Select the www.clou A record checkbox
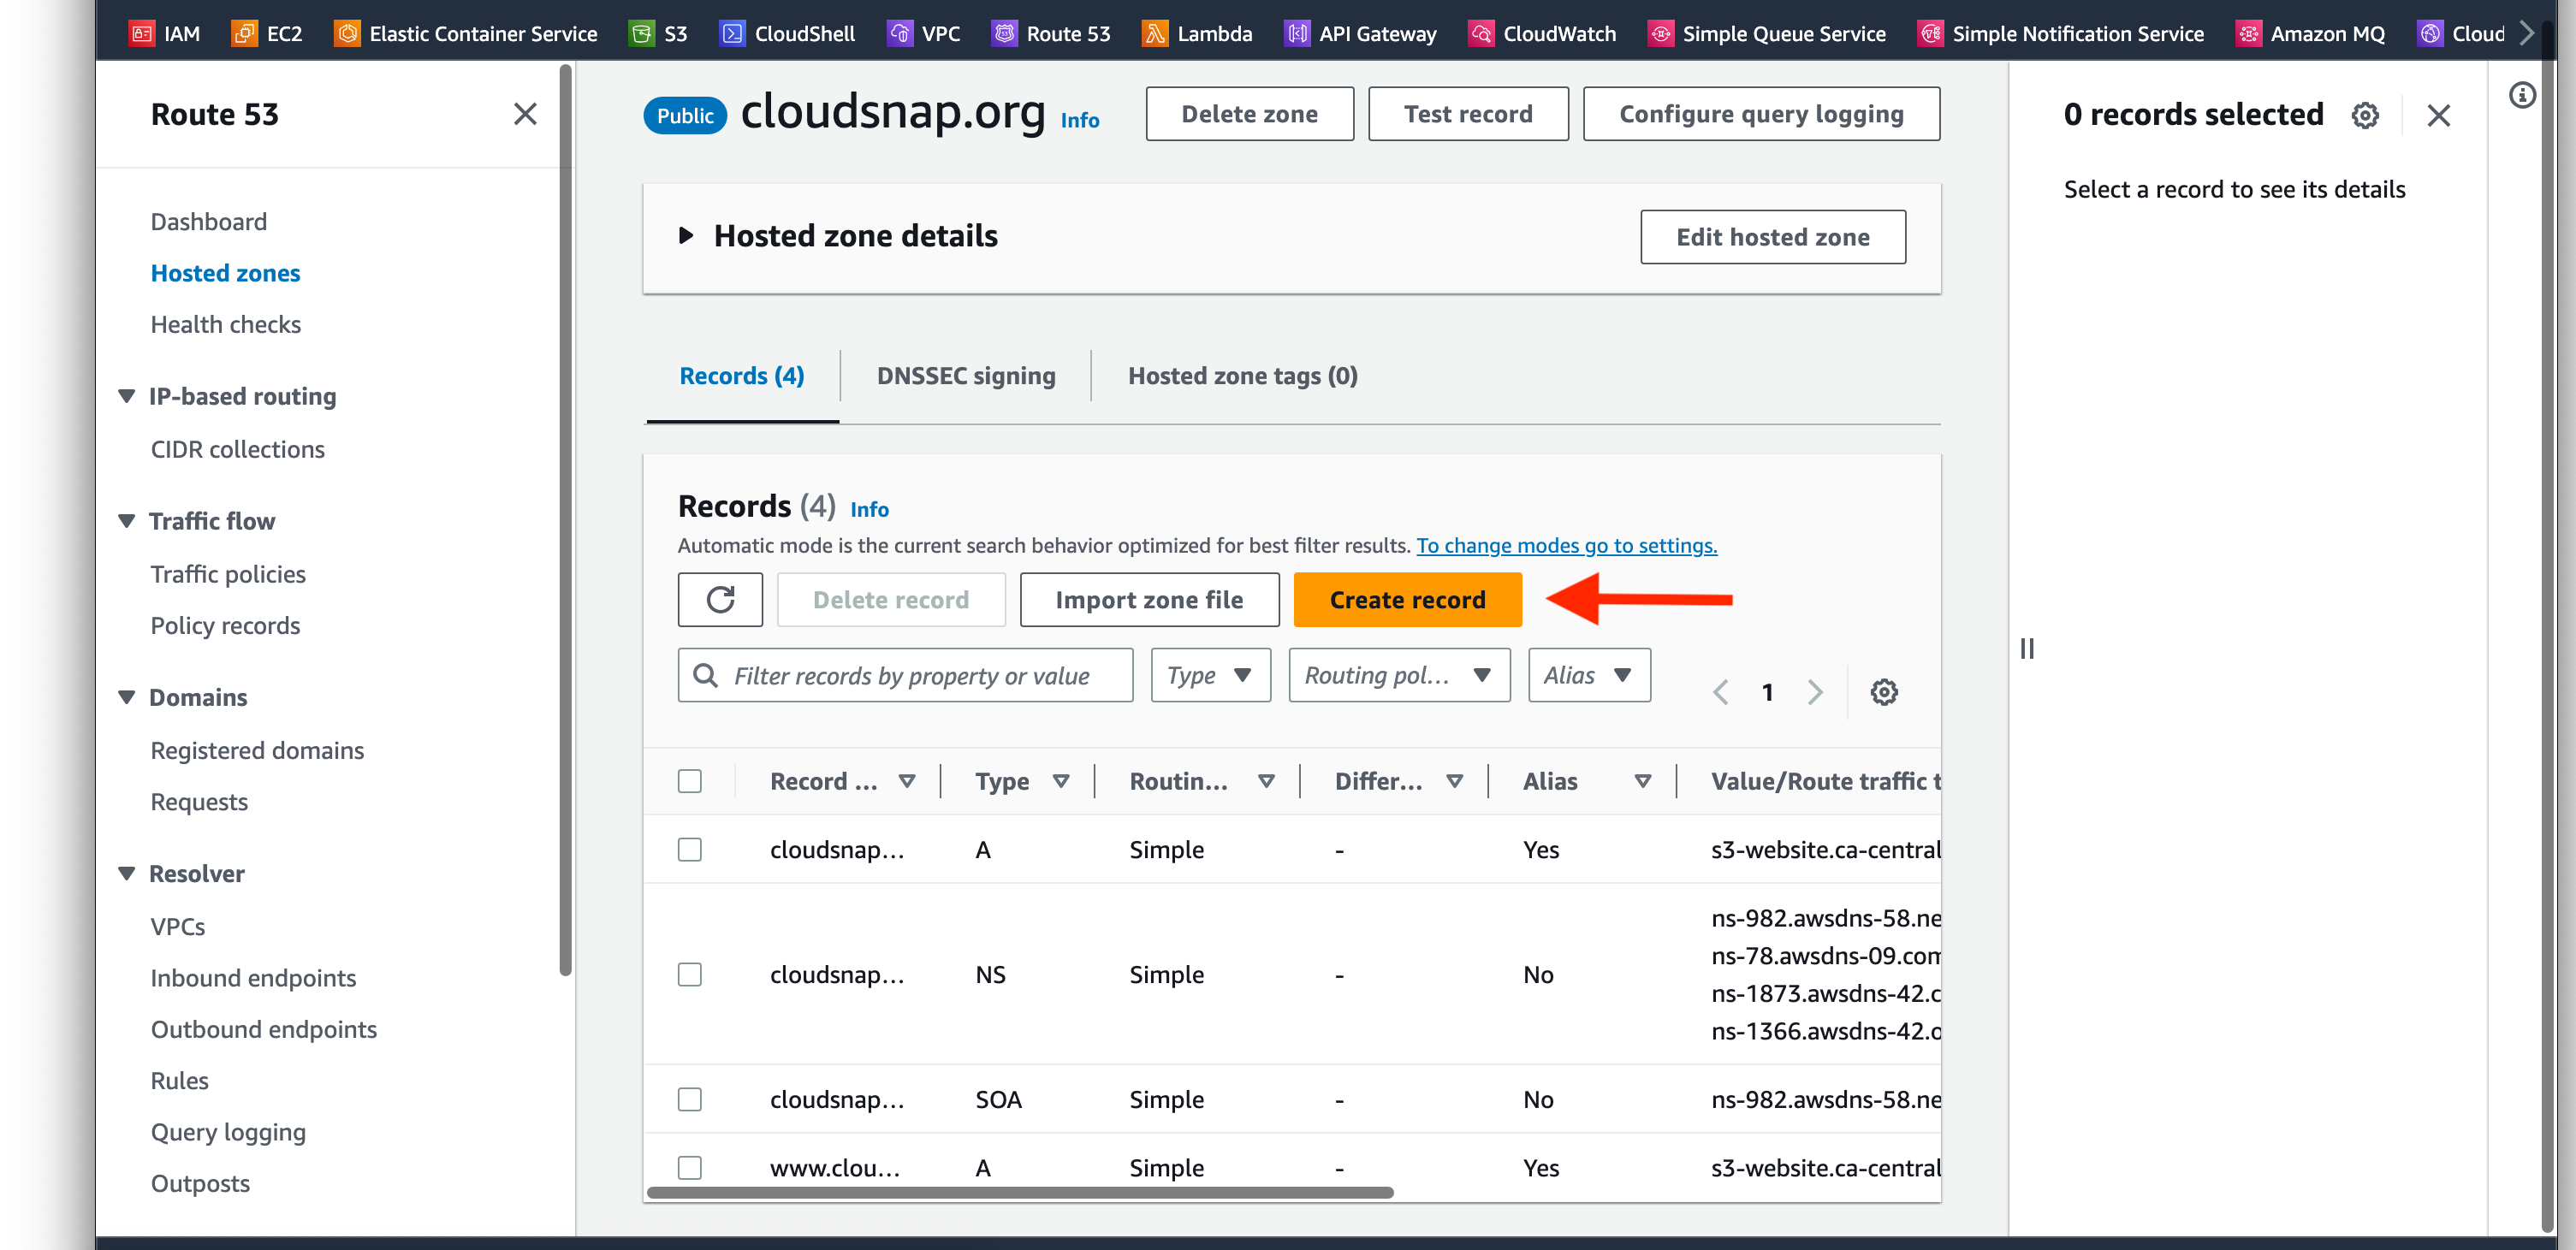Viewport: 2576px width, 1250px height. tap(690, 1167)
